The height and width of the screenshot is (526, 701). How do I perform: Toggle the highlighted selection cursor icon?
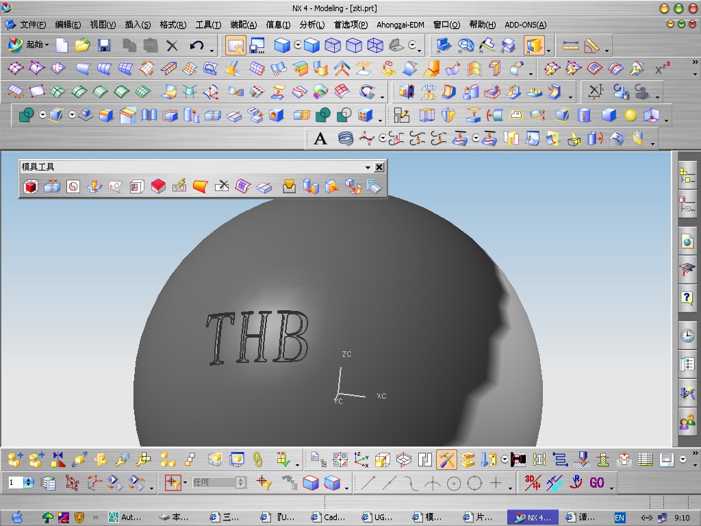pos(235,45)
